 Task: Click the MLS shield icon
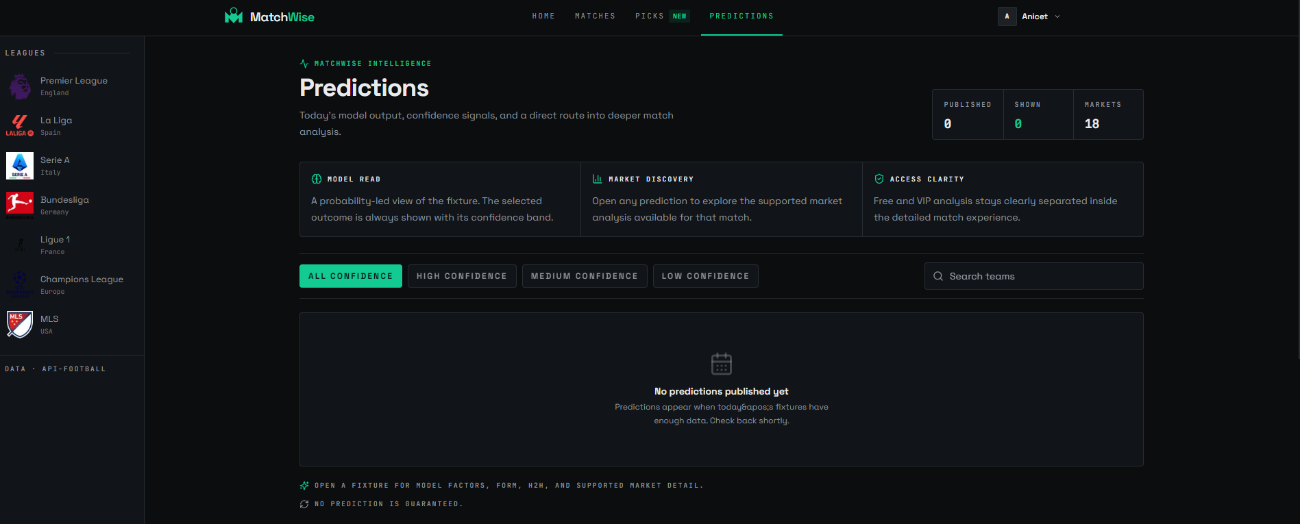[x=20, y=325]
